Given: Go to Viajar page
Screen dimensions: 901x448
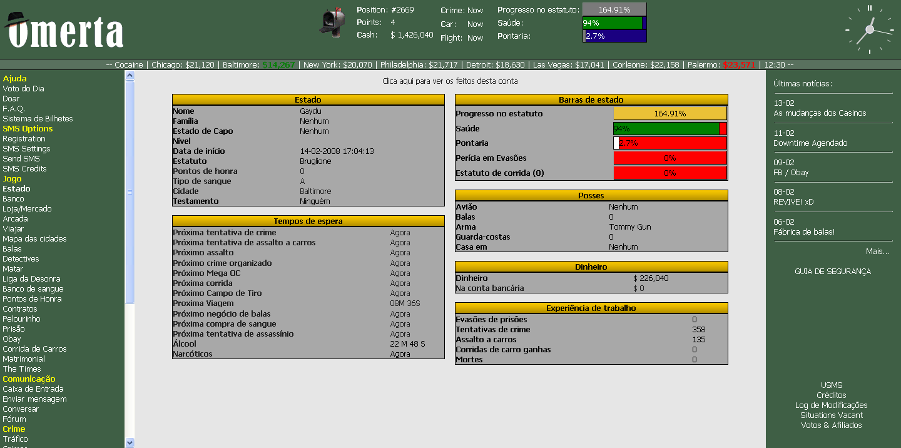Looking at the screenshot, I should tap(14, 229).
